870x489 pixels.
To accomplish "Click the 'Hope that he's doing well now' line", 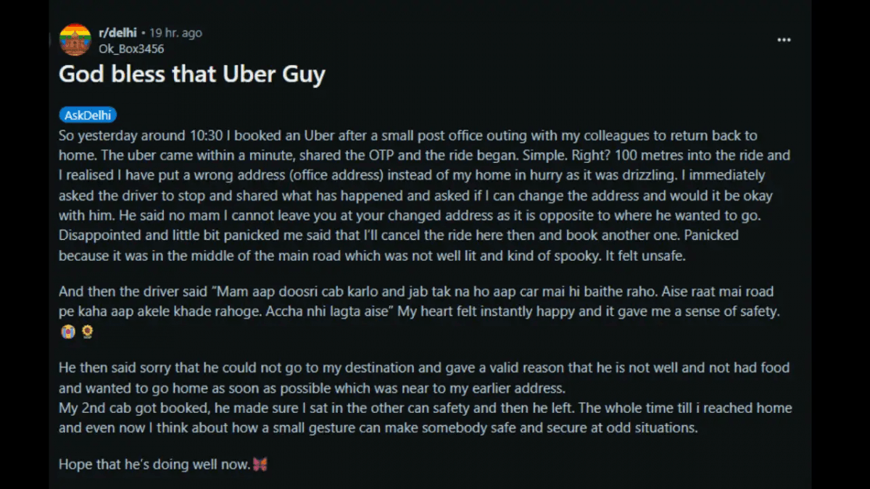I will (154, 464).
